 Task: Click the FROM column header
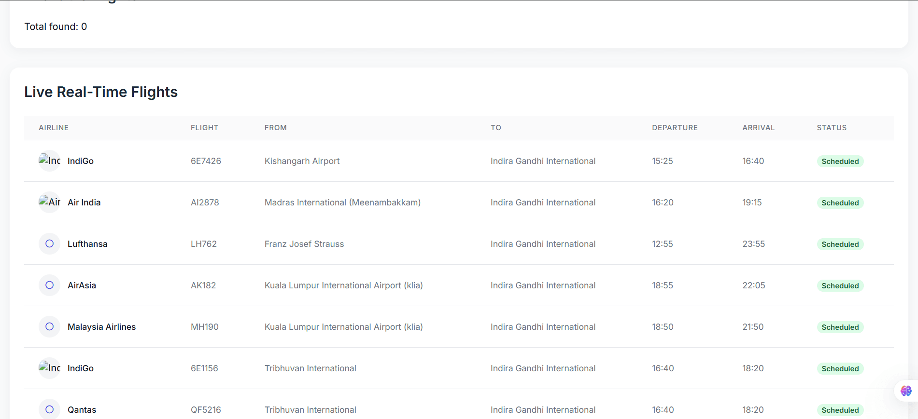(x=276, y=128)
